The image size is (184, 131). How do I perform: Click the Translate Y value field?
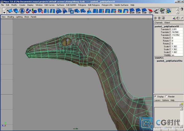click(177, 32)
